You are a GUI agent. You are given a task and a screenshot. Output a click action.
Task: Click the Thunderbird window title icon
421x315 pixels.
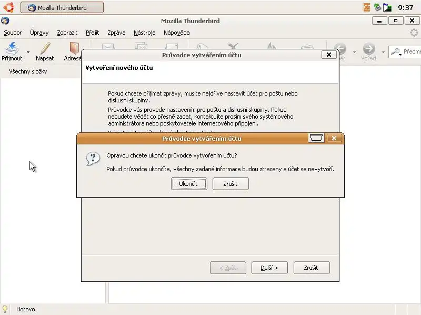click(x=5, y=20)
